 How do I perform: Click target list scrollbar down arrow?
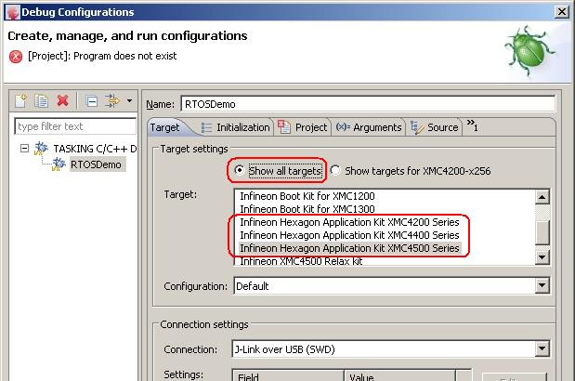pos(542,257)
